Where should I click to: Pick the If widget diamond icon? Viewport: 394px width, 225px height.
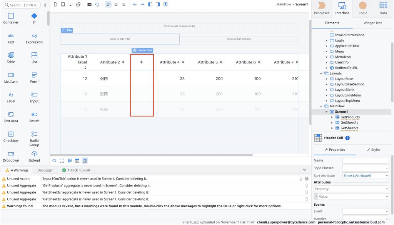pyautogui.click(x=34, y=16)
